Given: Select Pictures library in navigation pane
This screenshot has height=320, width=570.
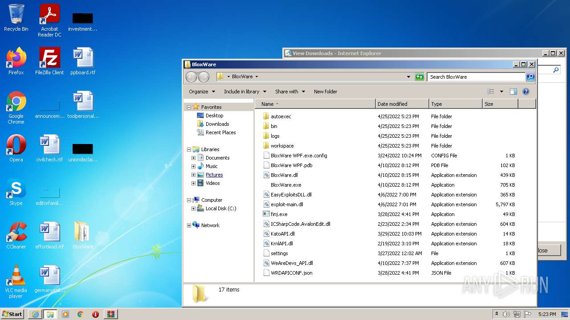Looking at the screenshot, I should pos(214,175).
